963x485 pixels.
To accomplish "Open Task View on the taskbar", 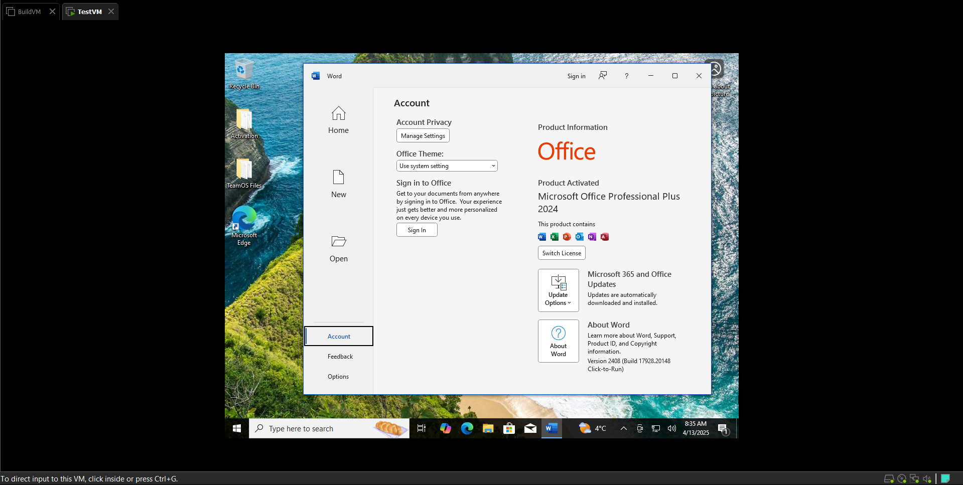I will (x=422, y=428).
